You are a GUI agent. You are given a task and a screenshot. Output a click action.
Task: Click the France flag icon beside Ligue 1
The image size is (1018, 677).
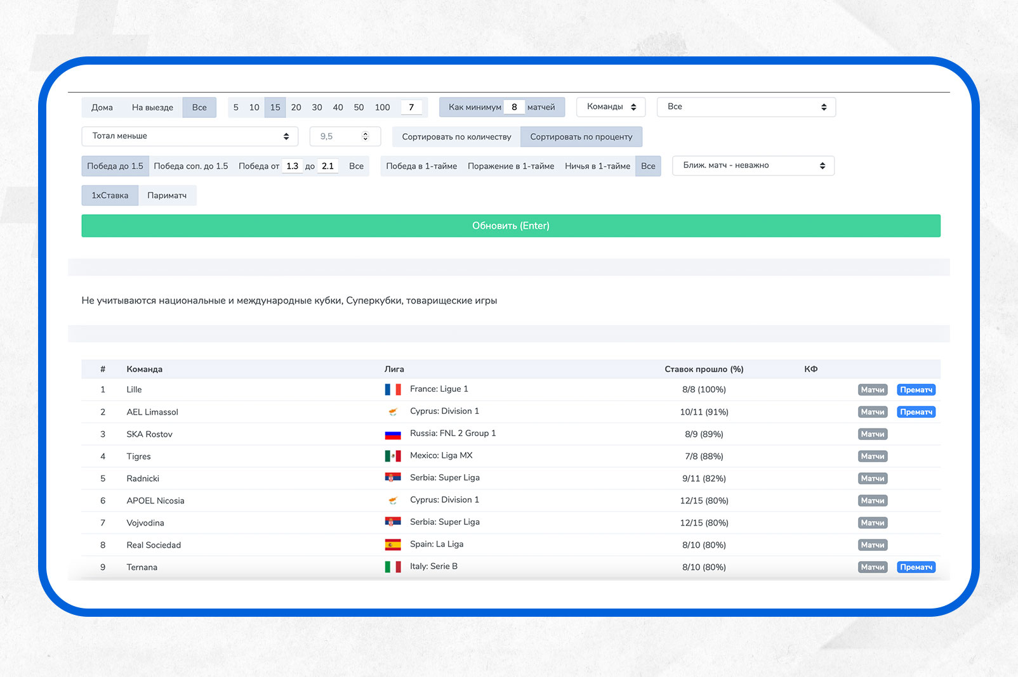pos(393,390)
